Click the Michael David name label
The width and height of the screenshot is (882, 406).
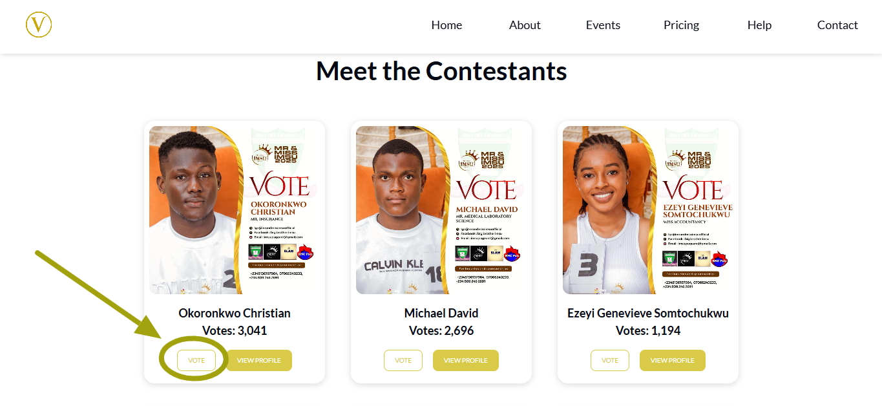441,314
